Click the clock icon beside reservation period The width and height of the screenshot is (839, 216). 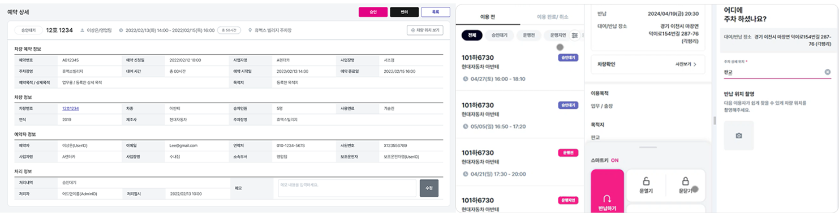(121, 30)
